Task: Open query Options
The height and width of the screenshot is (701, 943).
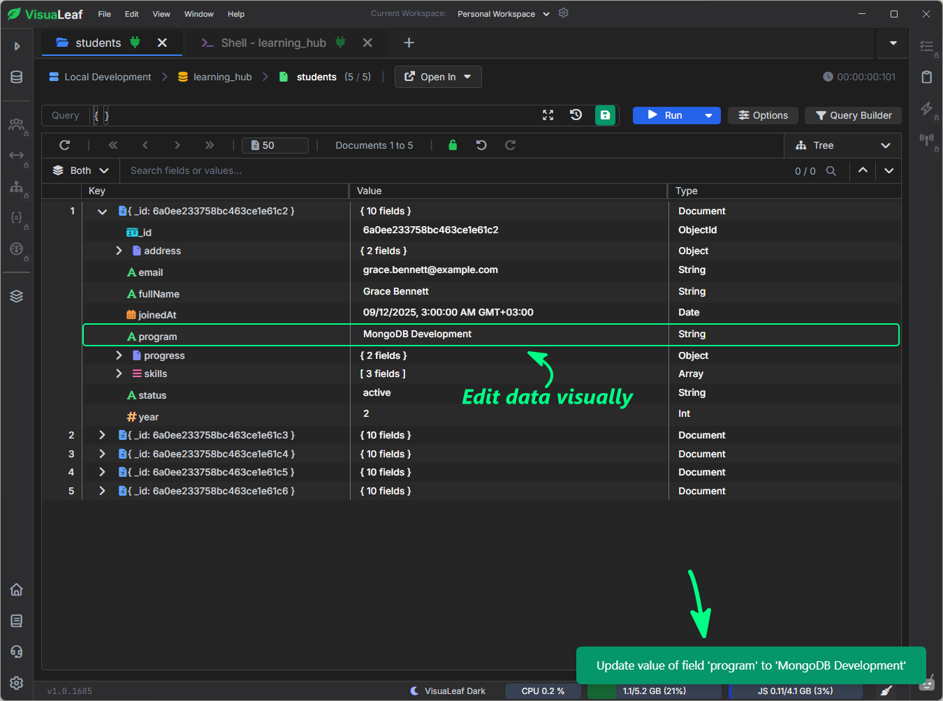Action: 763,115
